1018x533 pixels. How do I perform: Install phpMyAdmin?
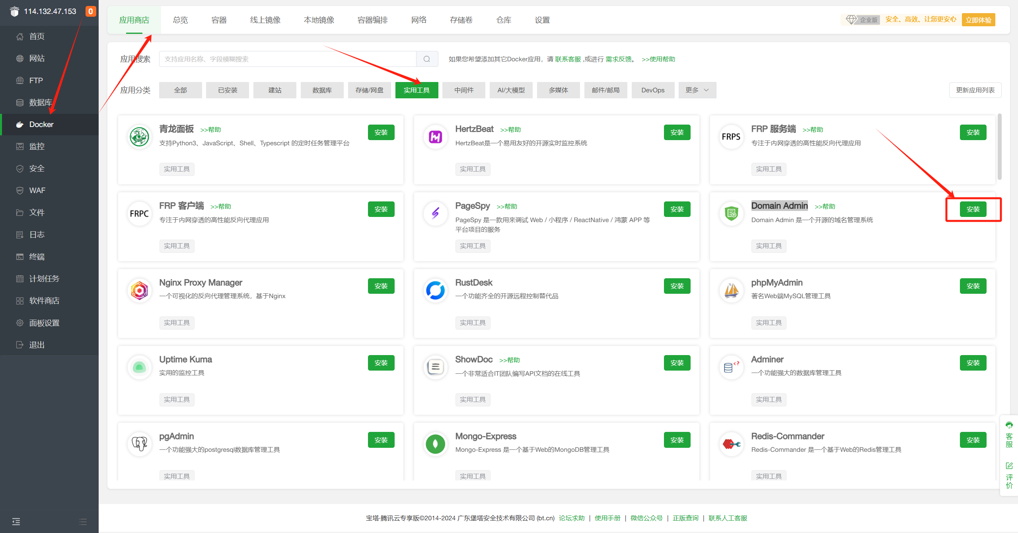pyautogui.click(x=973, y=286)
